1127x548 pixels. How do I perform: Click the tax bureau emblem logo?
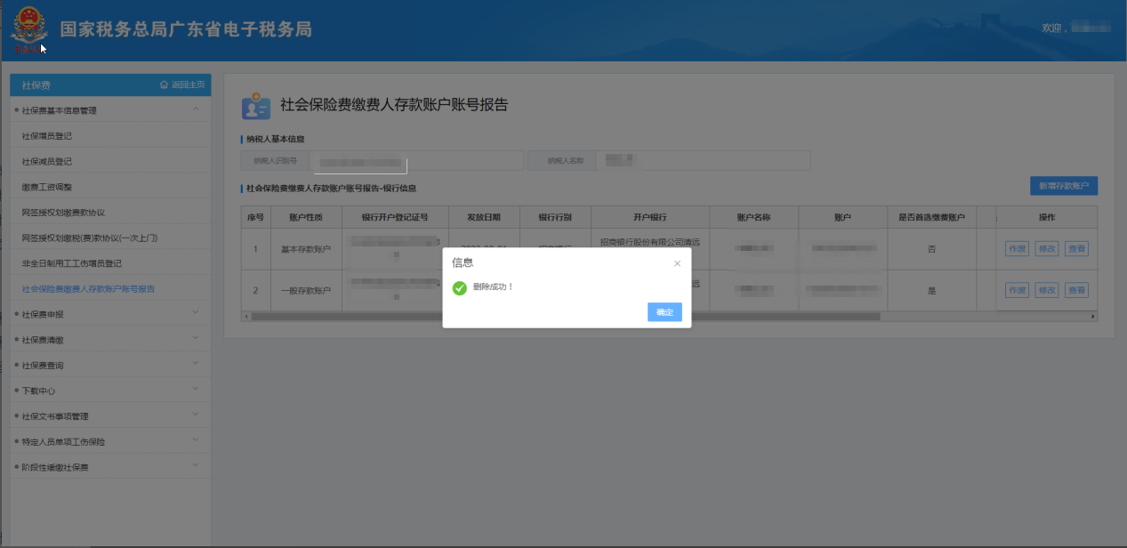click(29, 30)
